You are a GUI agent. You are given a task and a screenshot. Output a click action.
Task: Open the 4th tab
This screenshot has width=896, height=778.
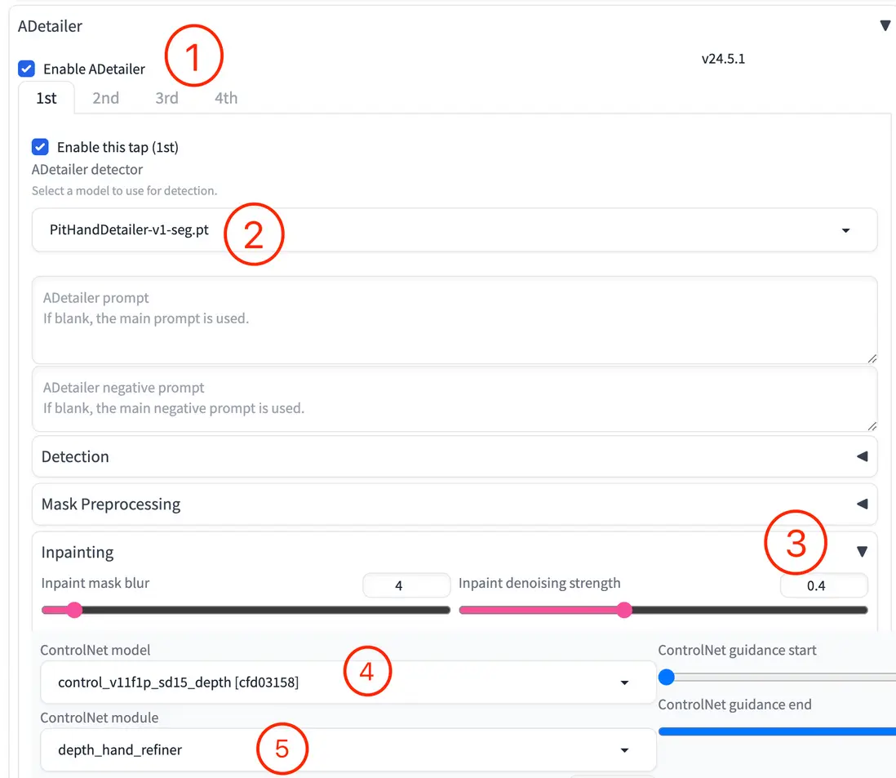coord(225,97)
